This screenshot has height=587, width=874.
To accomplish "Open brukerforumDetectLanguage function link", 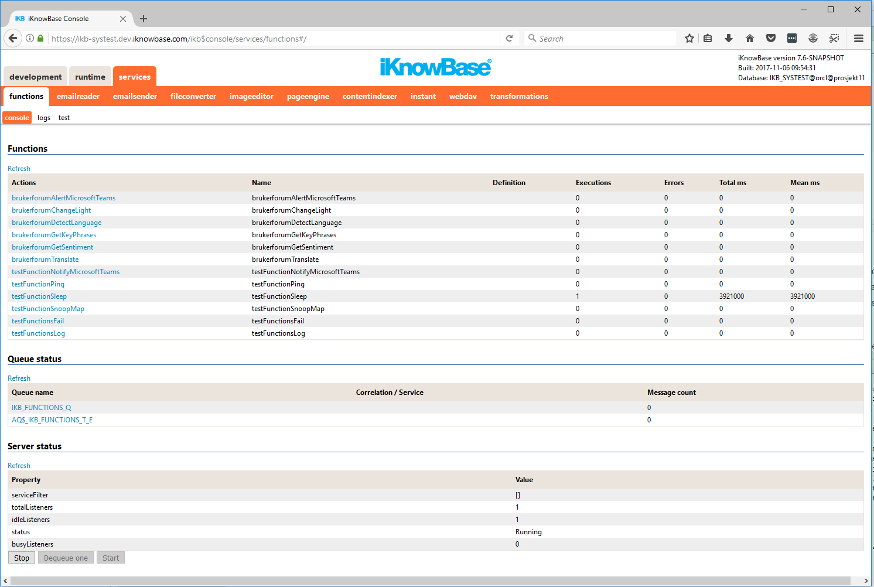I will tap(56, 223).
